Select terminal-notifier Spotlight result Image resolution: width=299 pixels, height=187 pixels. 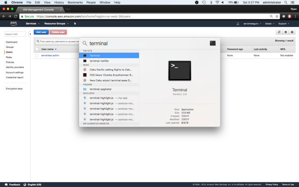[x=109, y=61]
